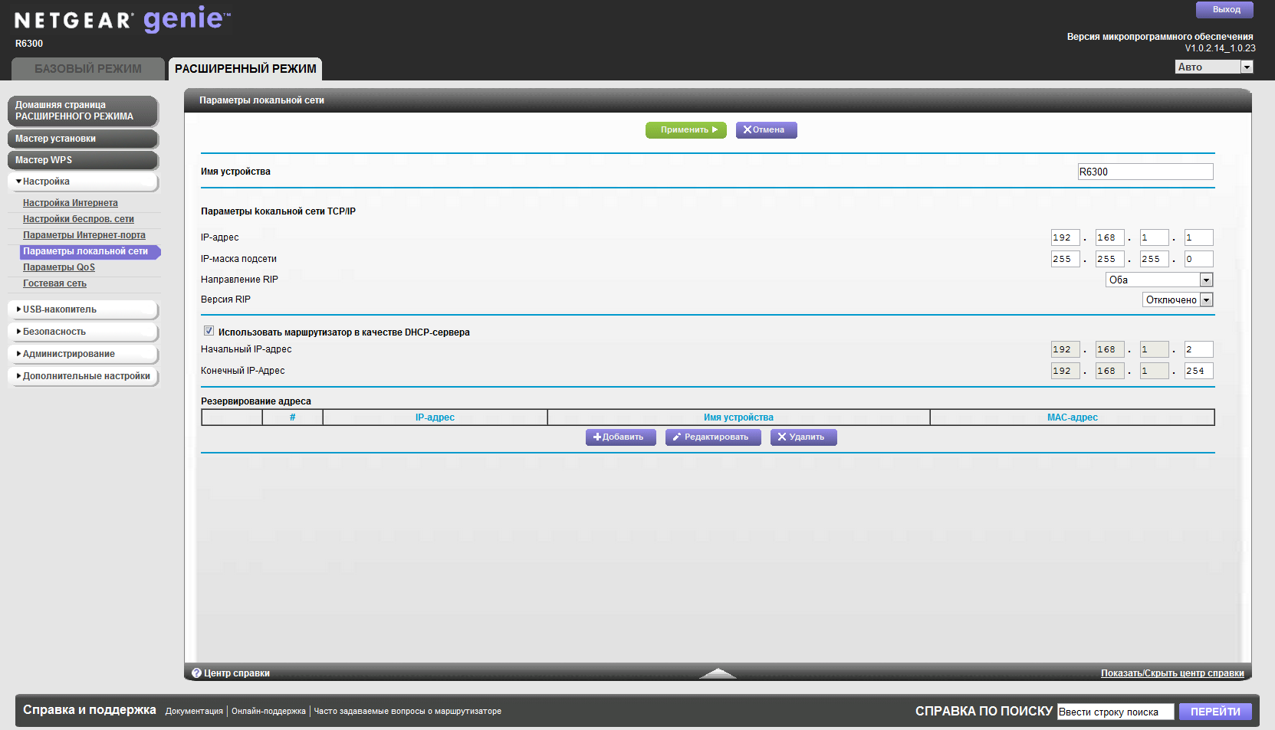Expand the Безопасность section
Screen dimensions: 1275x730
tap(83, 332)
